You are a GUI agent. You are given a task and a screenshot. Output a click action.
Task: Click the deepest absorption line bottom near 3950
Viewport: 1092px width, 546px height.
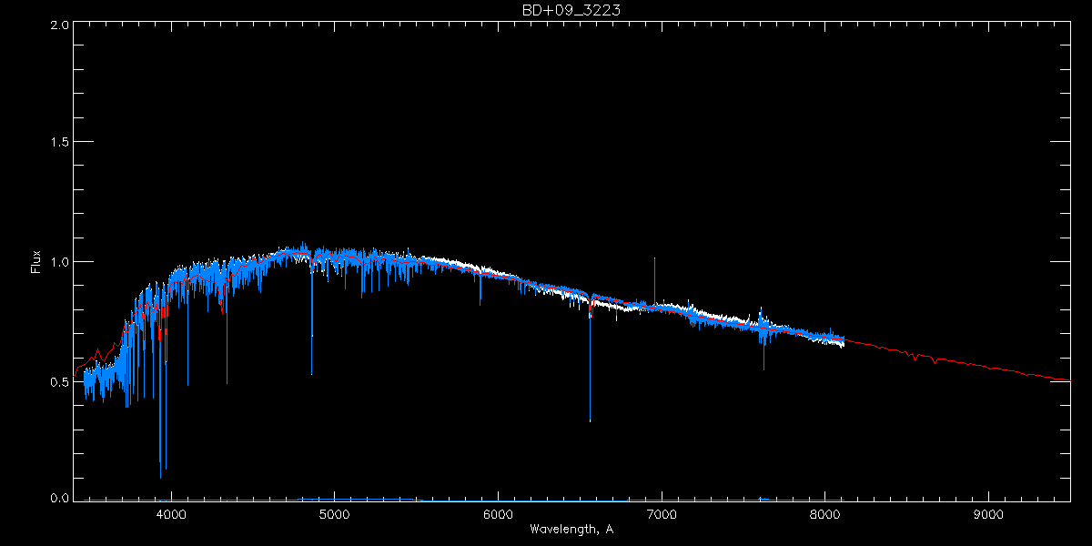pyautogui.click(x=161, y=476)
